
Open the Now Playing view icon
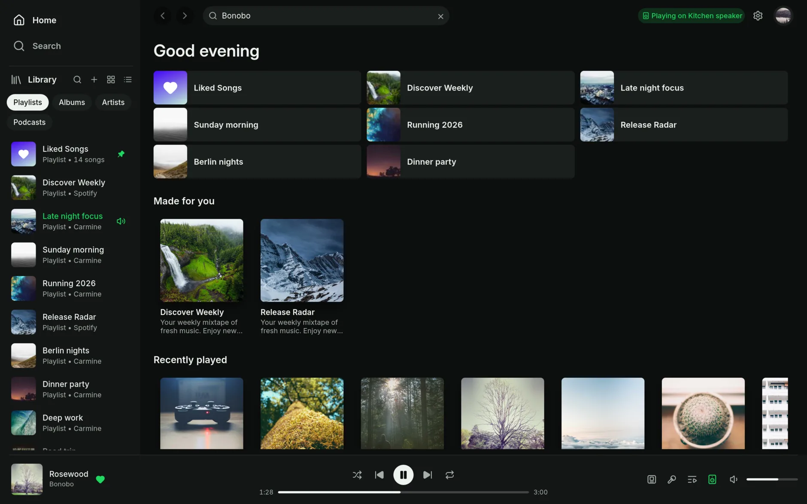click(652, 480)
